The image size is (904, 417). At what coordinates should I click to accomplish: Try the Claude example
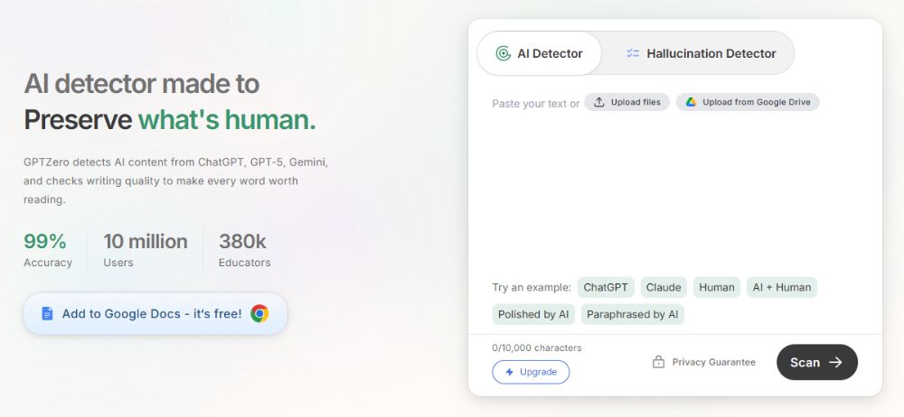tap(663, 287)
